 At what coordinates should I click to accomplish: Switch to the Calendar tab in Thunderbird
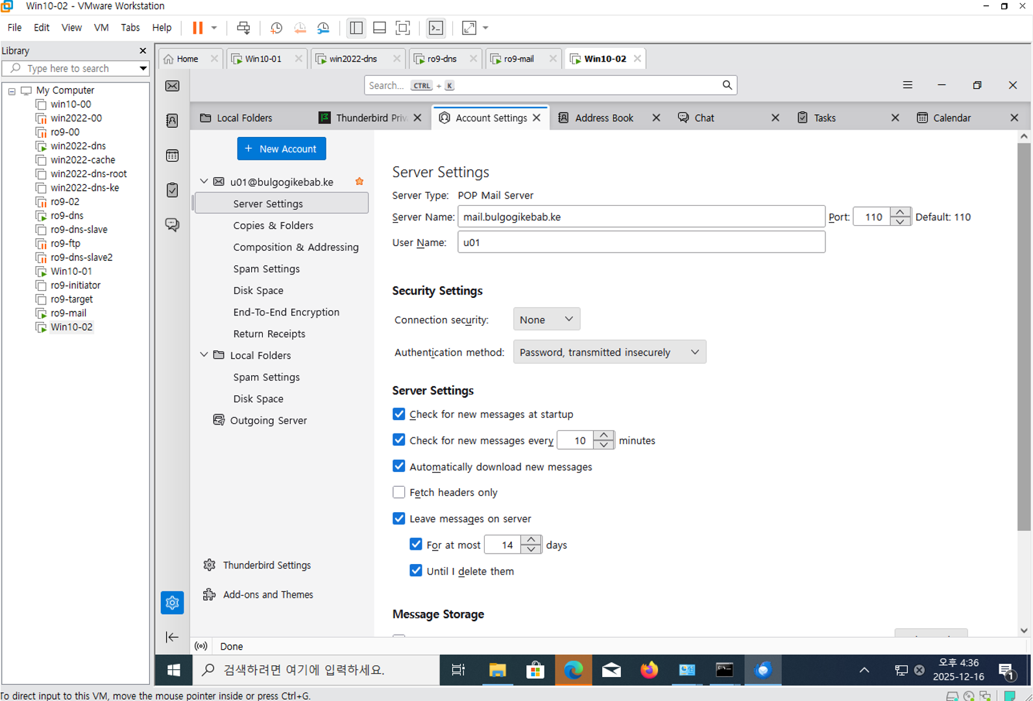(x=952, y=117)
